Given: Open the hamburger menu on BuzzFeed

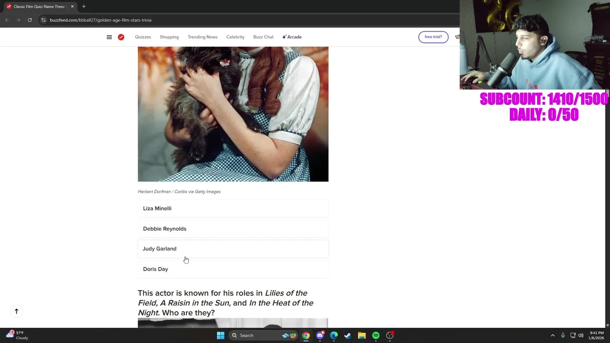Looking at the screenshot, I should coord(109,37).
